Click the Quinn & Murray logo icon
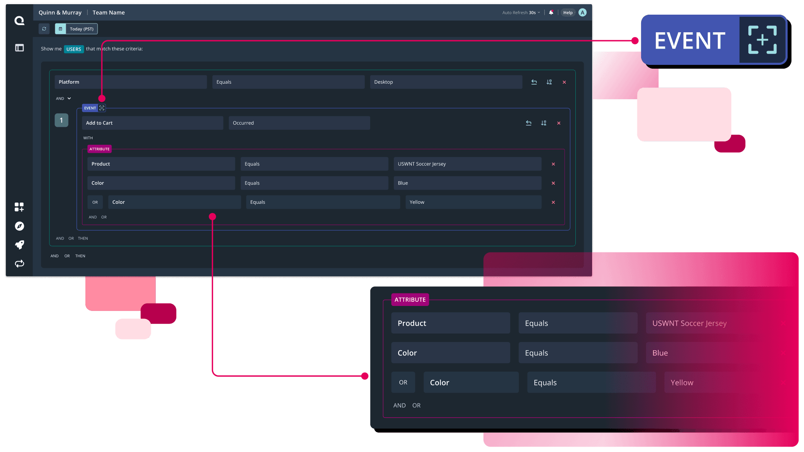Image resolution: width=804 pixels, height=452 pixels. tap(19, 21)
